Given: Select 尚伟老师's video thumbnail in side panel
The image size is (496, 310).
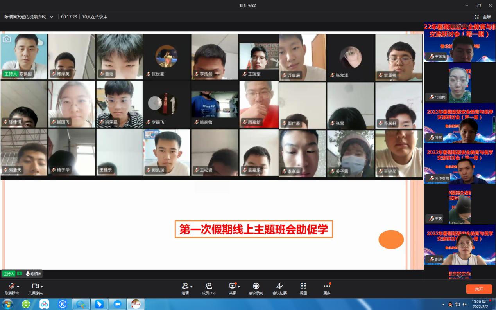Looking at the screenshot, I should click(460, 164).
